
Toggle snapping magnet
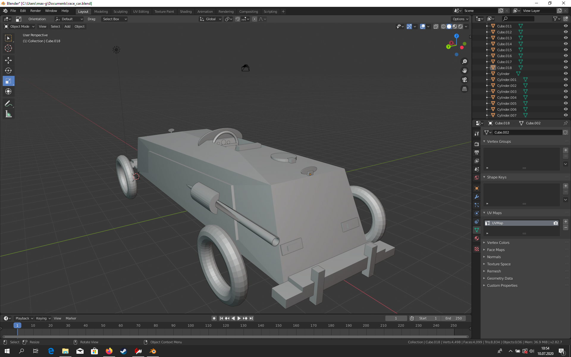click(238, 19)
